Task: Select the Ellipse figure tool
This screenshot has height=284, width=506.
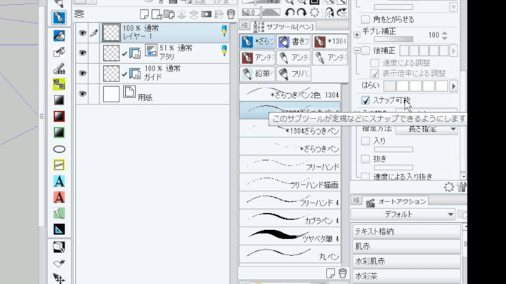Action: (59, 149)
